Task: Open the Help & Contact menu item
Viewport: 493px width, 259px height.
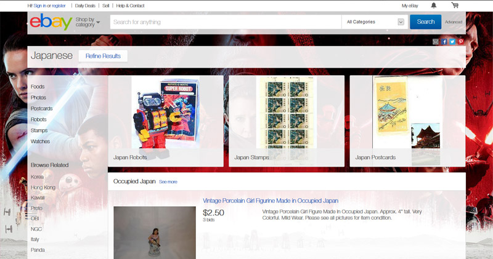Action: (x=130, y=6)
